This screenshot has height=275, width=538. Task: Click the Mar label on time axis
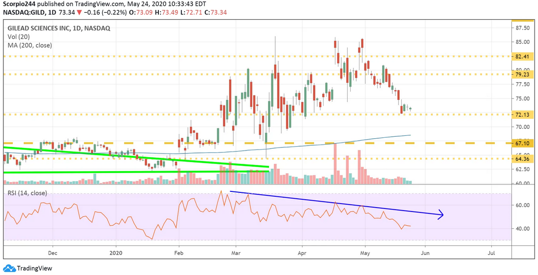click(x=236, y=252)
